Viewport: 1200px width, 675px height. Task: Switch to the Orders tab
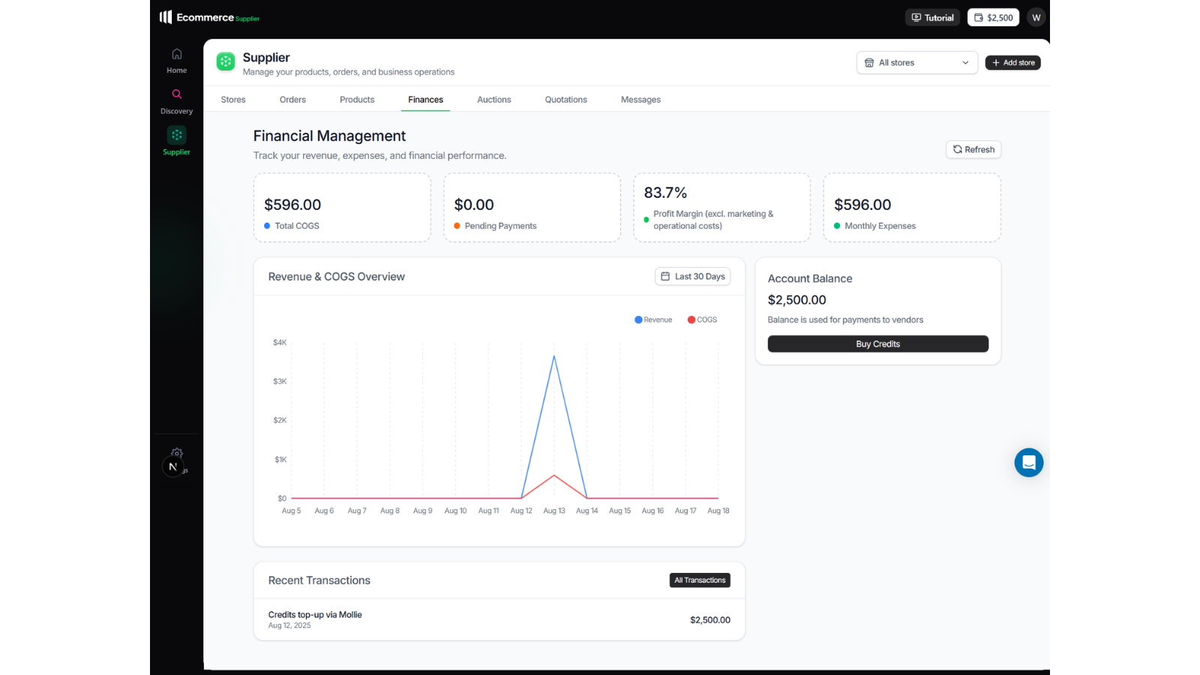(292, 100)
